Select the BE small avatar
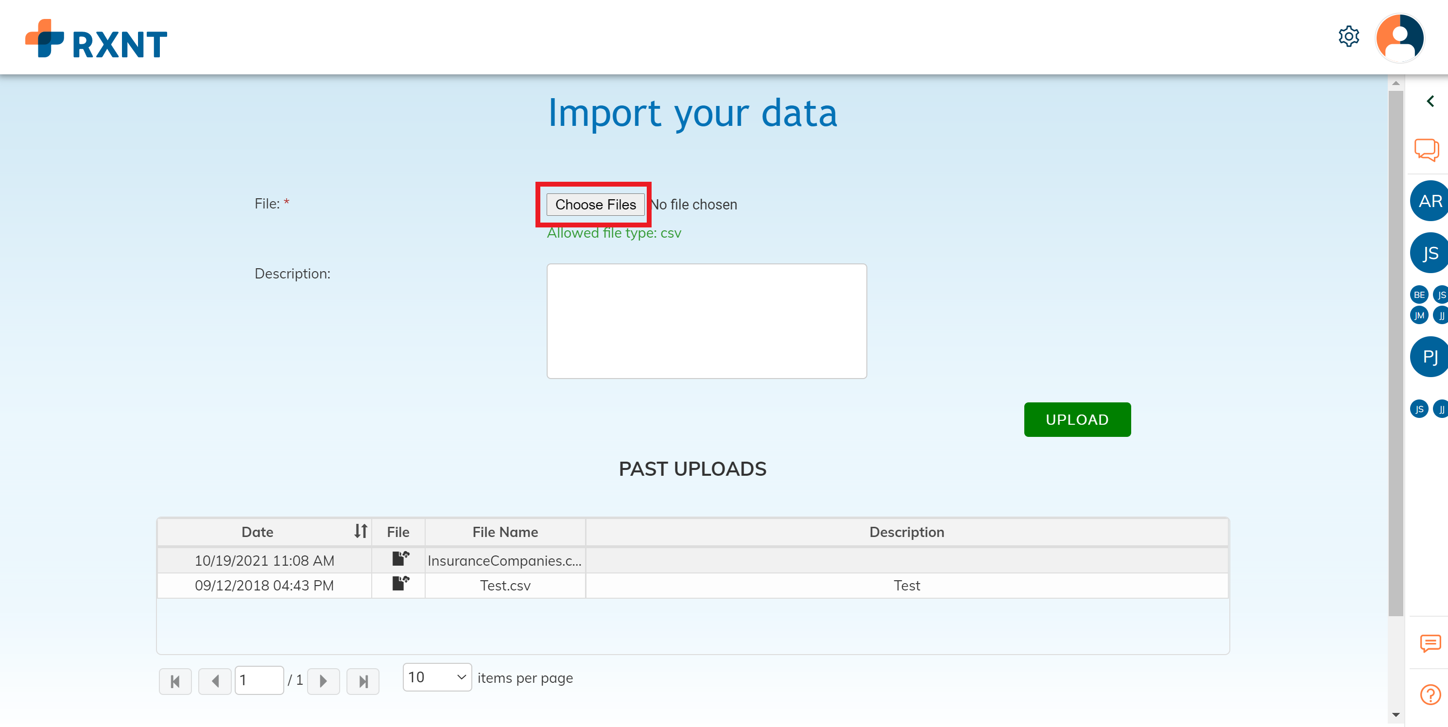This screenshot has height=727, width=1448. click(1419, 294)
